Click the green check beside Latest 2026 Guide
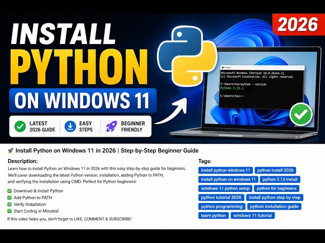Screen dimensions: 325x243 20,126
